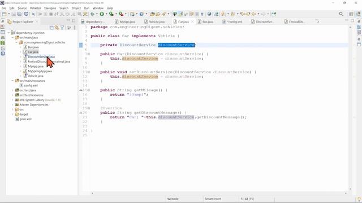Viewport: 362px width, 203px height.
Task: Select MySpringApp.java in Project Explorer
Action: [40, 71]
